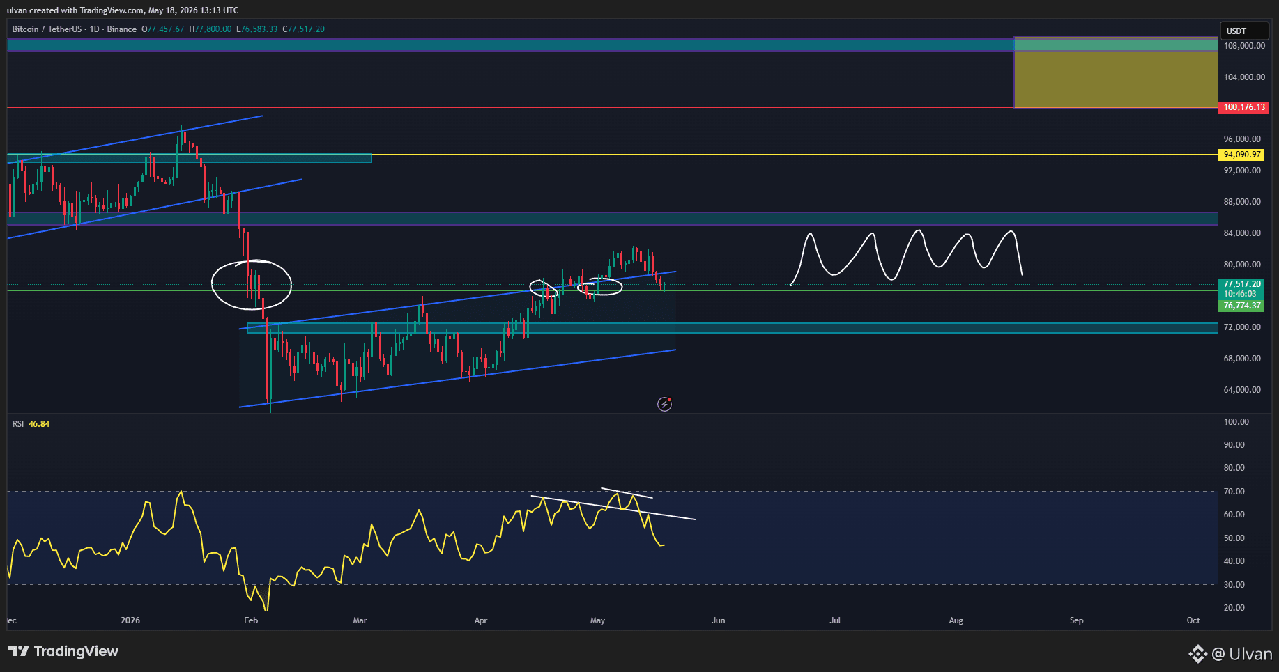
Task: Click the TradingView logo
Action: point(63,651)
